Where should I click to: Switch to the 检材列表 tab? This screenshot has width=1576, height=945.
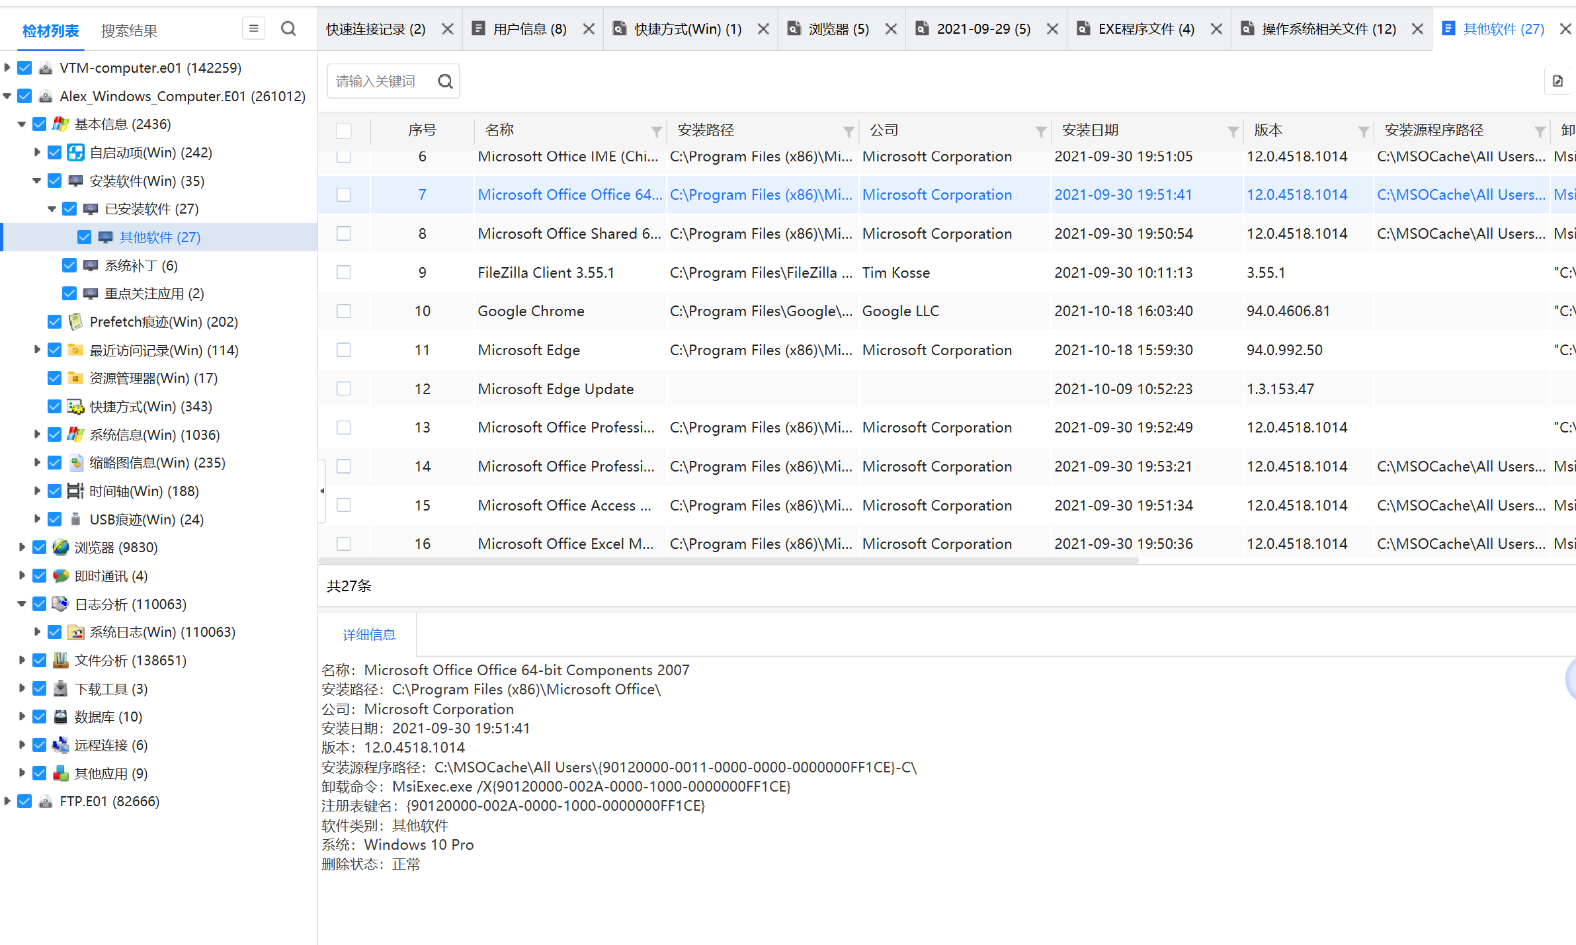click(51, 31)
